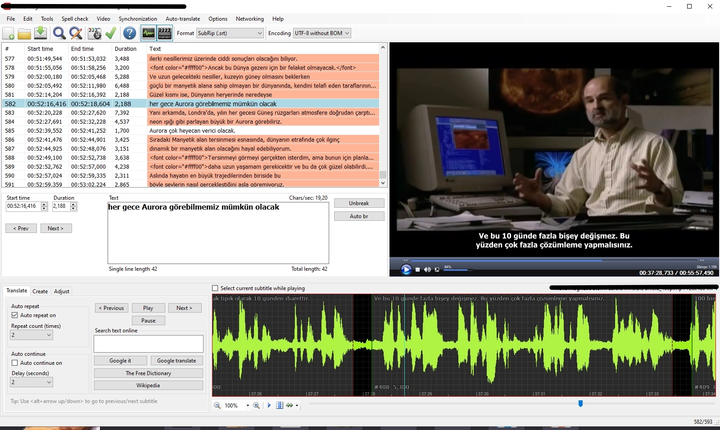The image size is (720, 430).
Task: Open the Format SubRip dropdown
Action: pyautogui.click(x=230, y=33)
